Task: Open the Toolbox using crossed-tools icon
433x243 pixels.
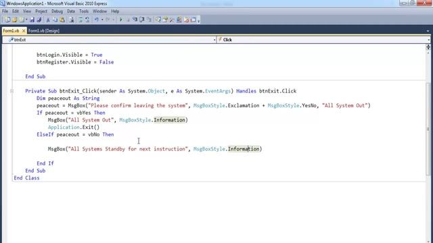Action: tap(172, 20)
